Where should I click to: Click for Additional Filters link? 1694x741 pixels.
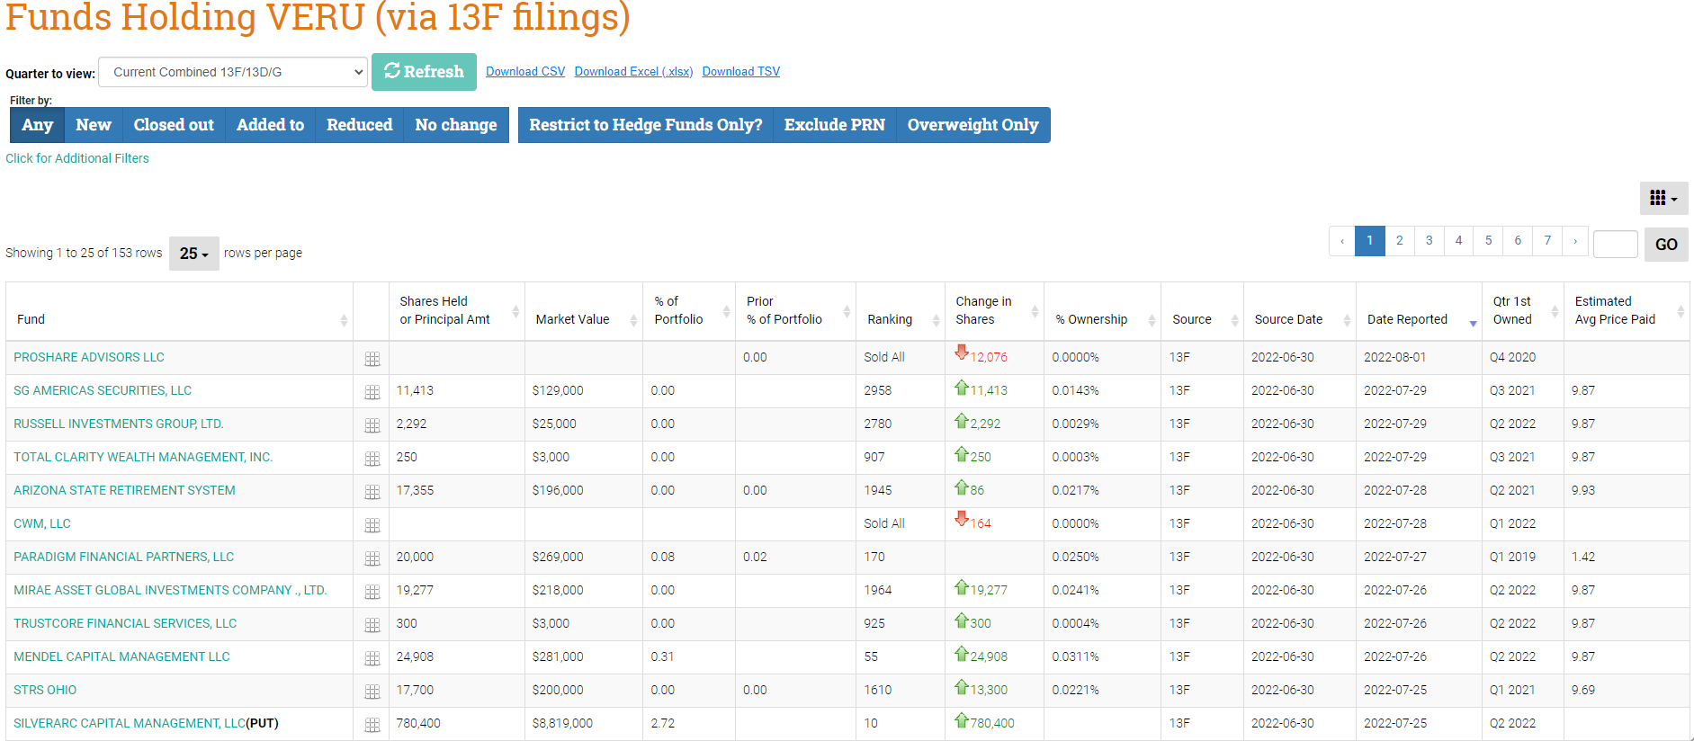point(77,158)
